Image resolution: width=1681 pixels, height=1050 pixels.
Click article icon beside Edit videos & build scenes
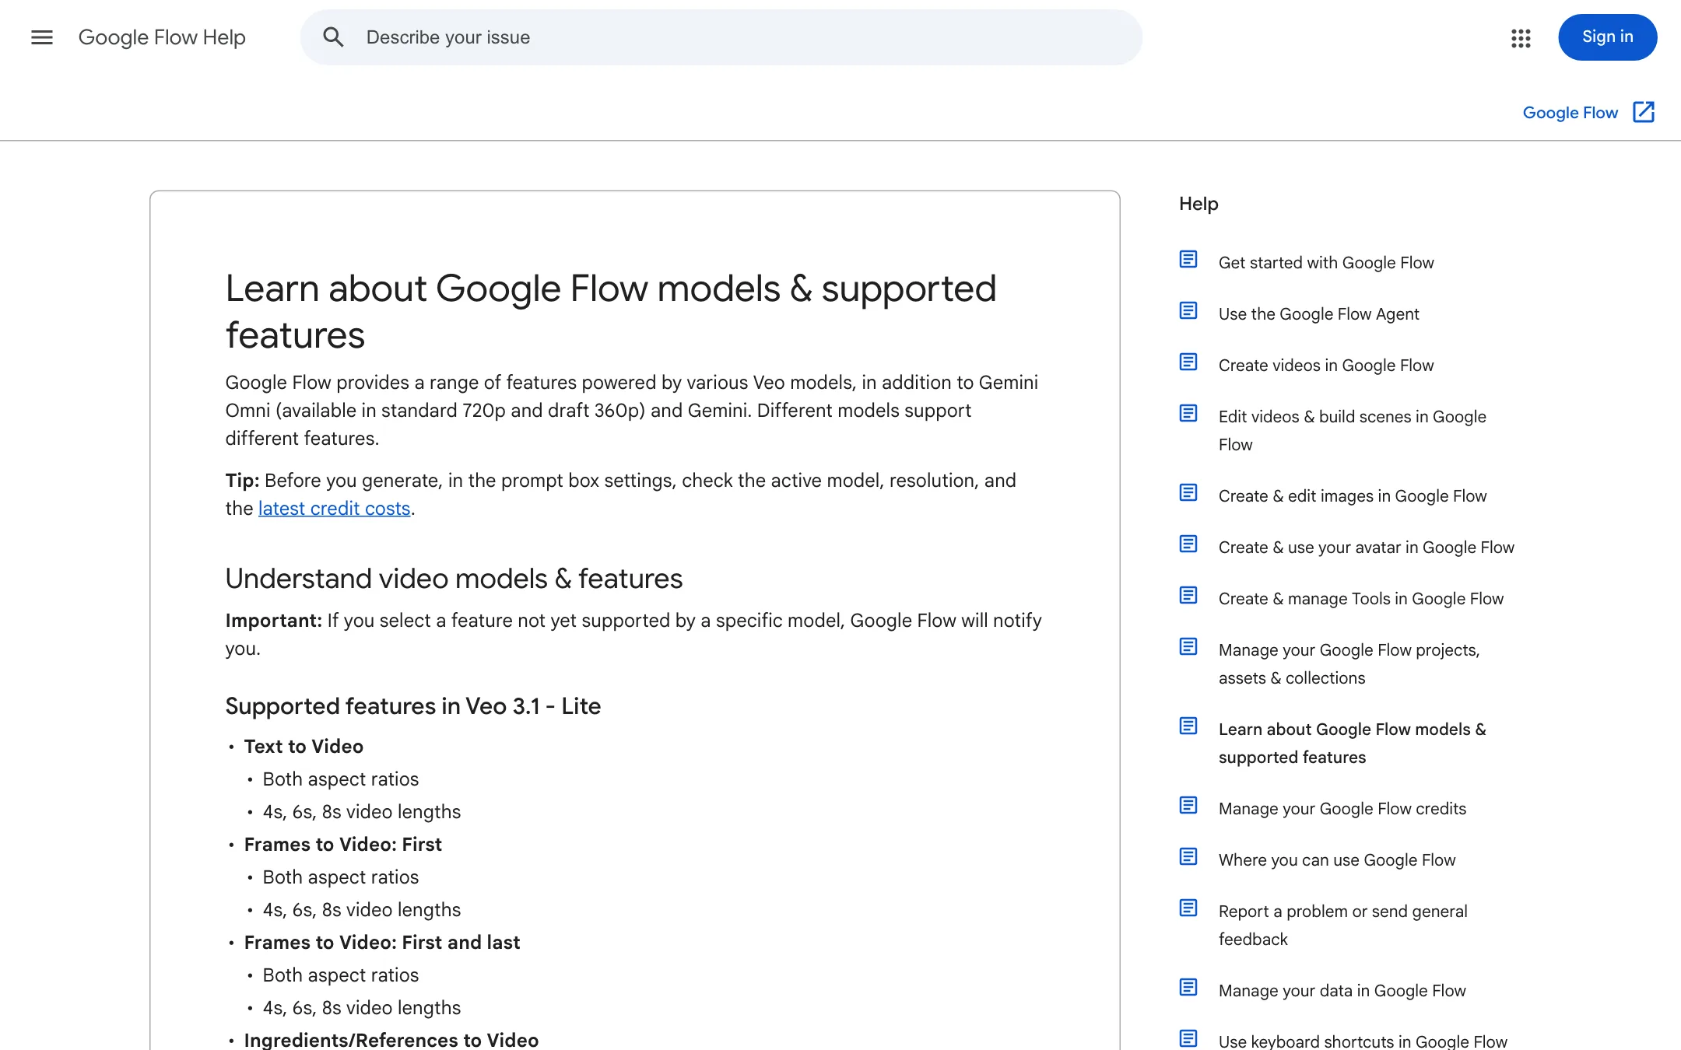[1188, 413]
